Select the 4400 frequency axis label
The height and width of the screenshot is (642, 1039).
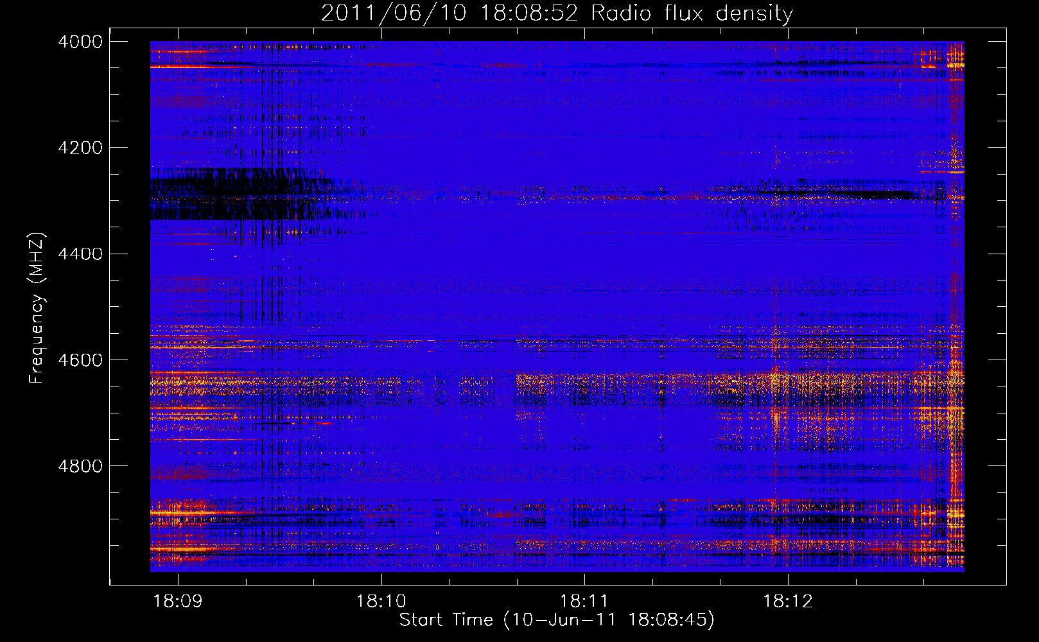click(80, 254)
